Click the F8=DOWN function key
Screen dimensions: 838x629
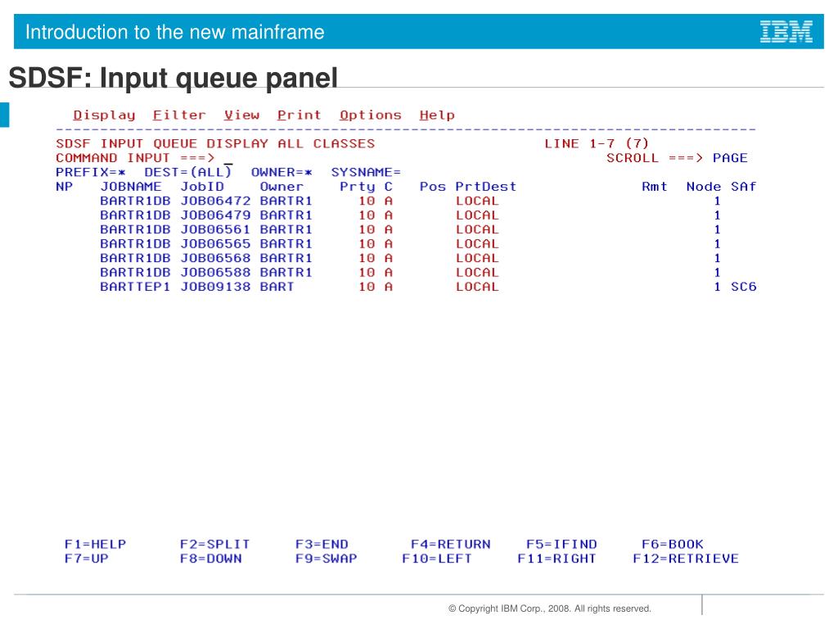click(x=210, y=559)
